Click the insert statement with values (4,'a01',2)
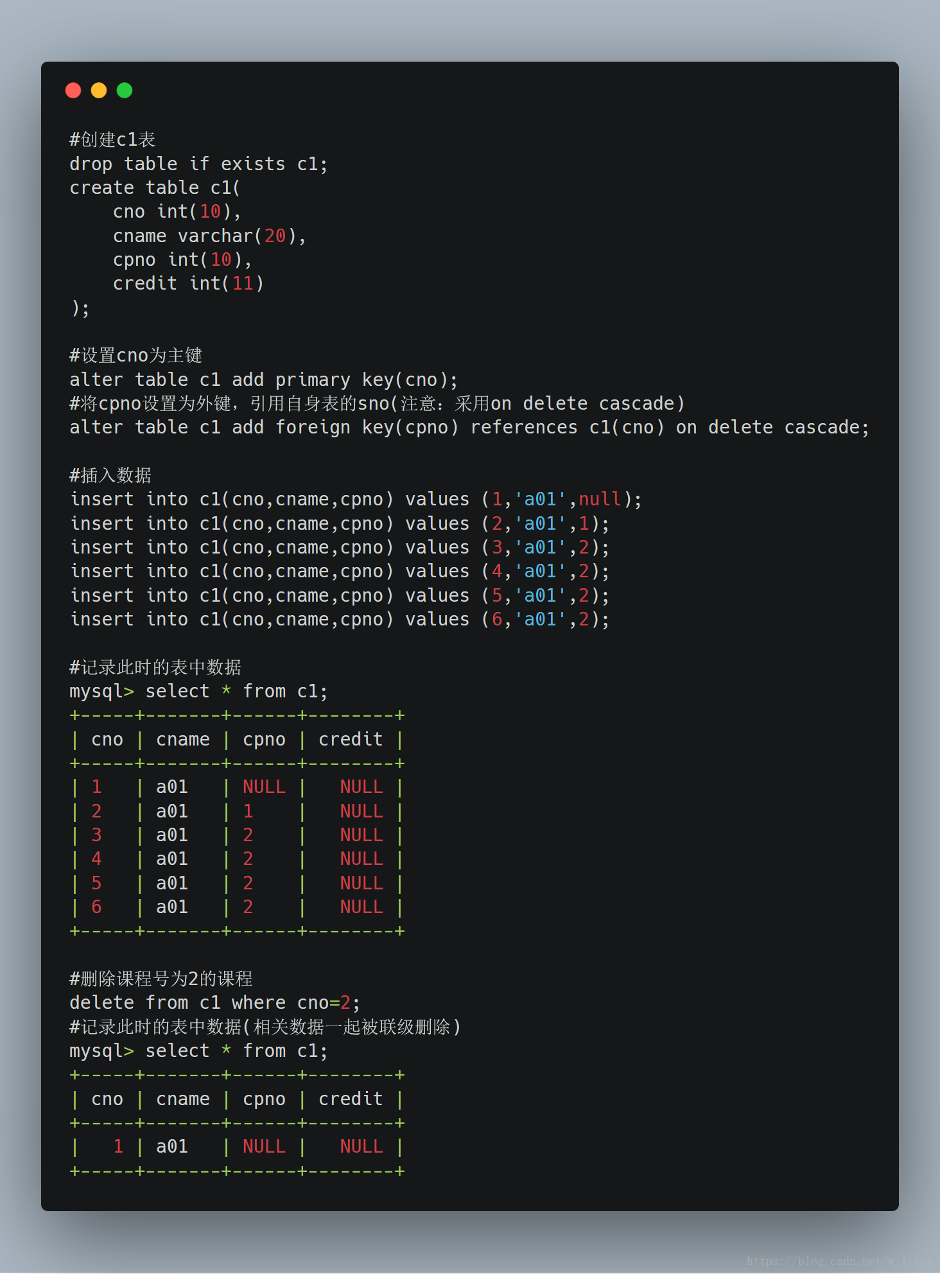 coord(339,571)
